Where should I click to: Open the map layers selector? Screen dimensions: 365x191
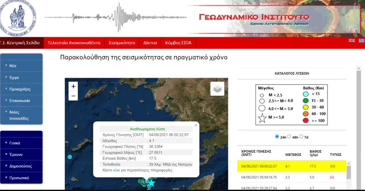(217, 89)
